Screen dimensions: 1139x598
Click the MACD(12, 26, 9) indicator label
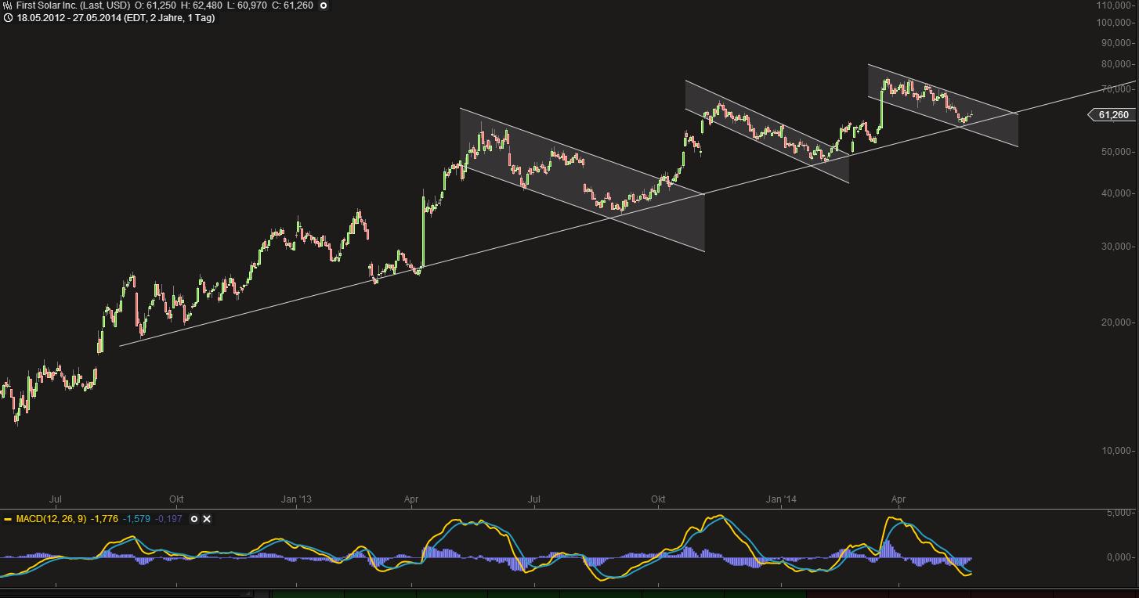click(x=51, y=519)
